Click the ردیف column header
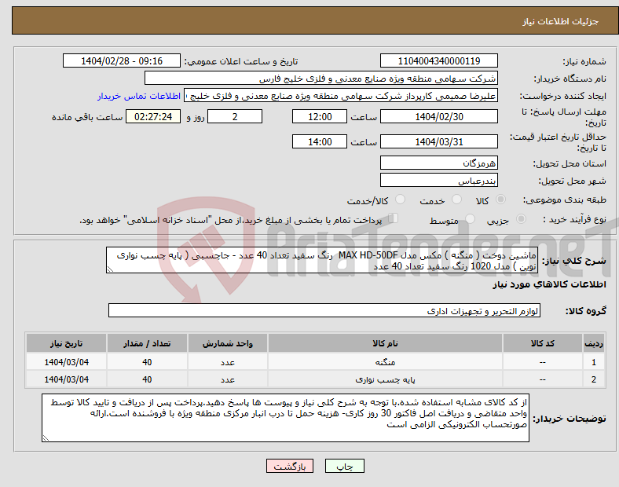 pos(594,343)
